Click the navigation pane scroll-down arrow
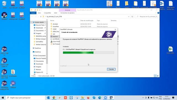Screen dimensions: 177x100 47,74
